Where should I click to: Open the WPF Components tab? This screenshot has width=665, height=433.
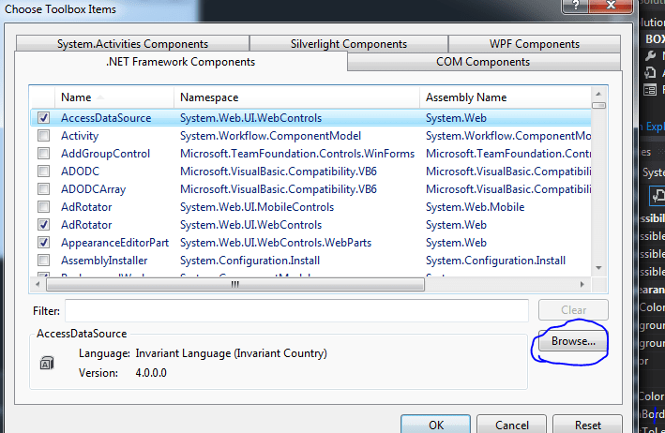[x=535, y=44]
